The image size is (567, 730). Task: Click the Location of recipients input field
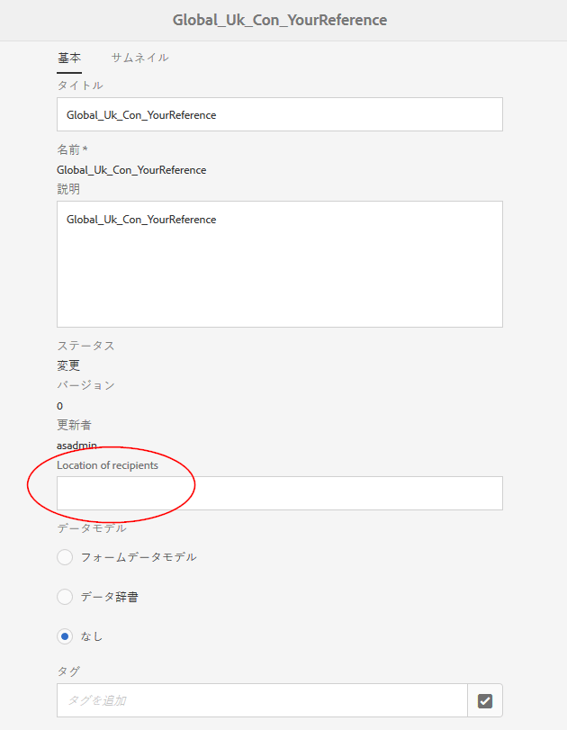click(x=279, y=492)
